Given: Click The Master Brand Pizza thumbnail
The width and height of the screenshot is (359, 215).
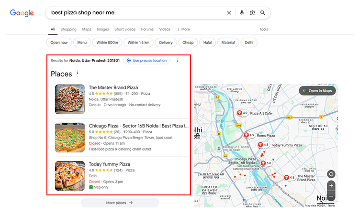Looking at the screenshot, I should click(70, 99).
